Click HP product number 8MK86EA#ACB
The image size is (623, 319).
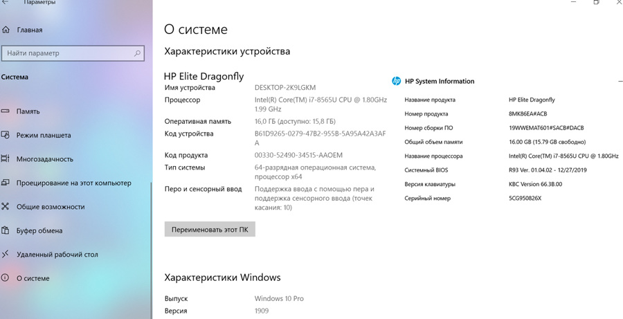pos(527,114)
